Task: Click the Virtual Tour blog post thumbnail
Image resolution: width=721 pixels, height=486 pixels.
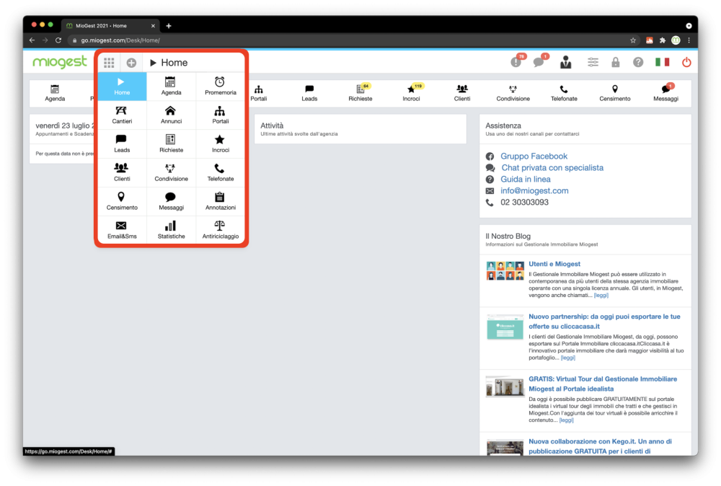Action: click(505, 386)
